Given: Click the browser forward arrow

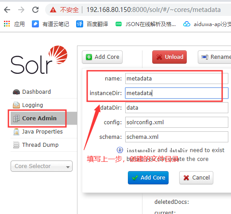Looking at the screenshot, I should click(x=21, y=10).
